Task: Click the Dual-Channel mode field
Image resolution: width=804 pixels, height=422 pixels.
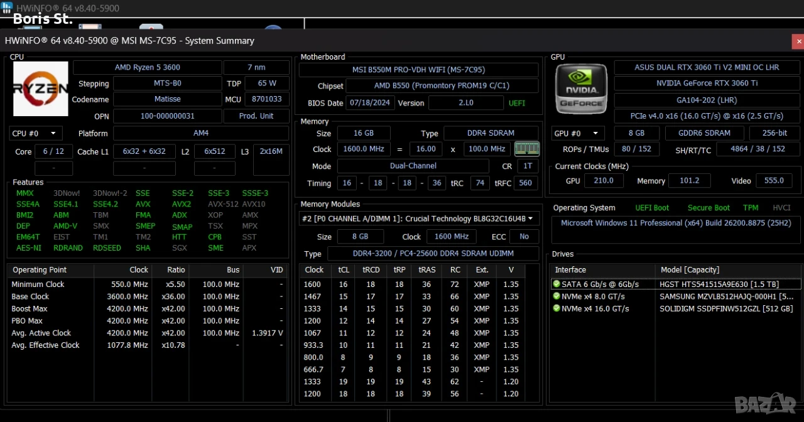Action: click(413, 166)
